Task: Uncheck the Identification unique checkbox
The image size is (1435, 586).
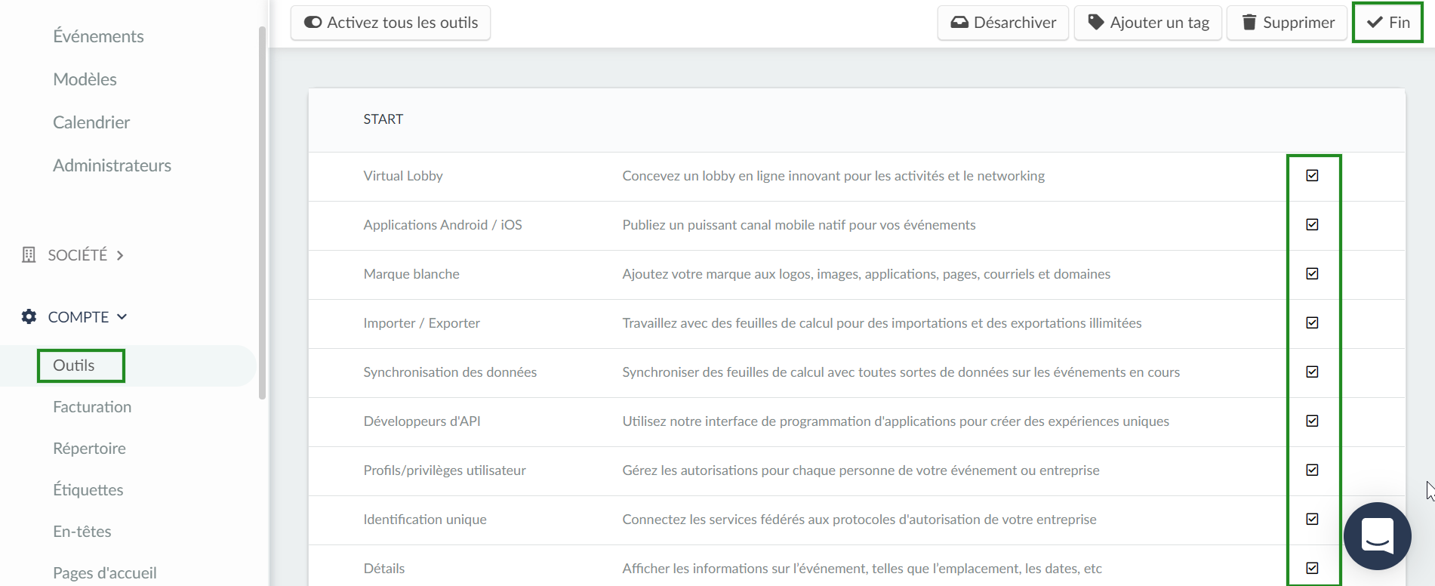Action: point(1312,519)
